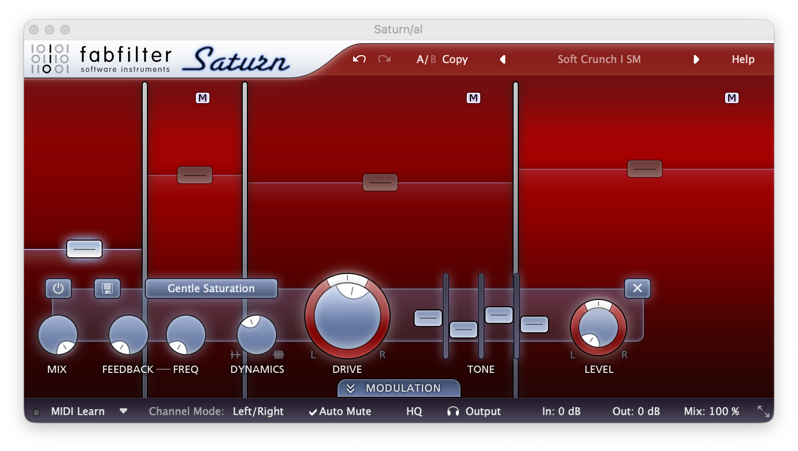Click the MIX knob

click(58, 335)
